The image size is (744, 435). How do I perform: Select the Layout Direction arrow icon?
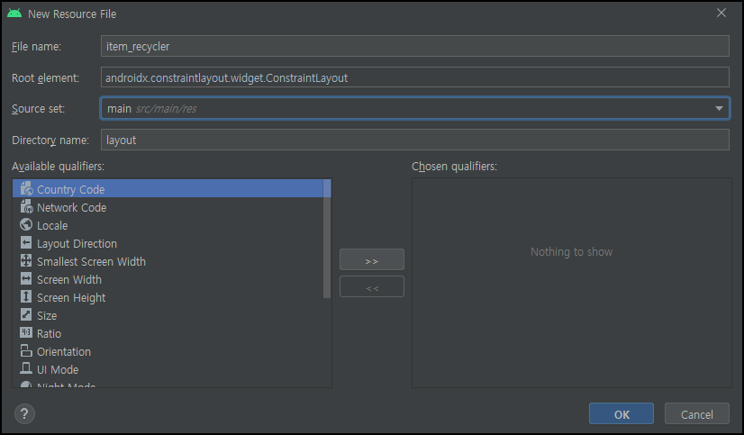(26, 243)
